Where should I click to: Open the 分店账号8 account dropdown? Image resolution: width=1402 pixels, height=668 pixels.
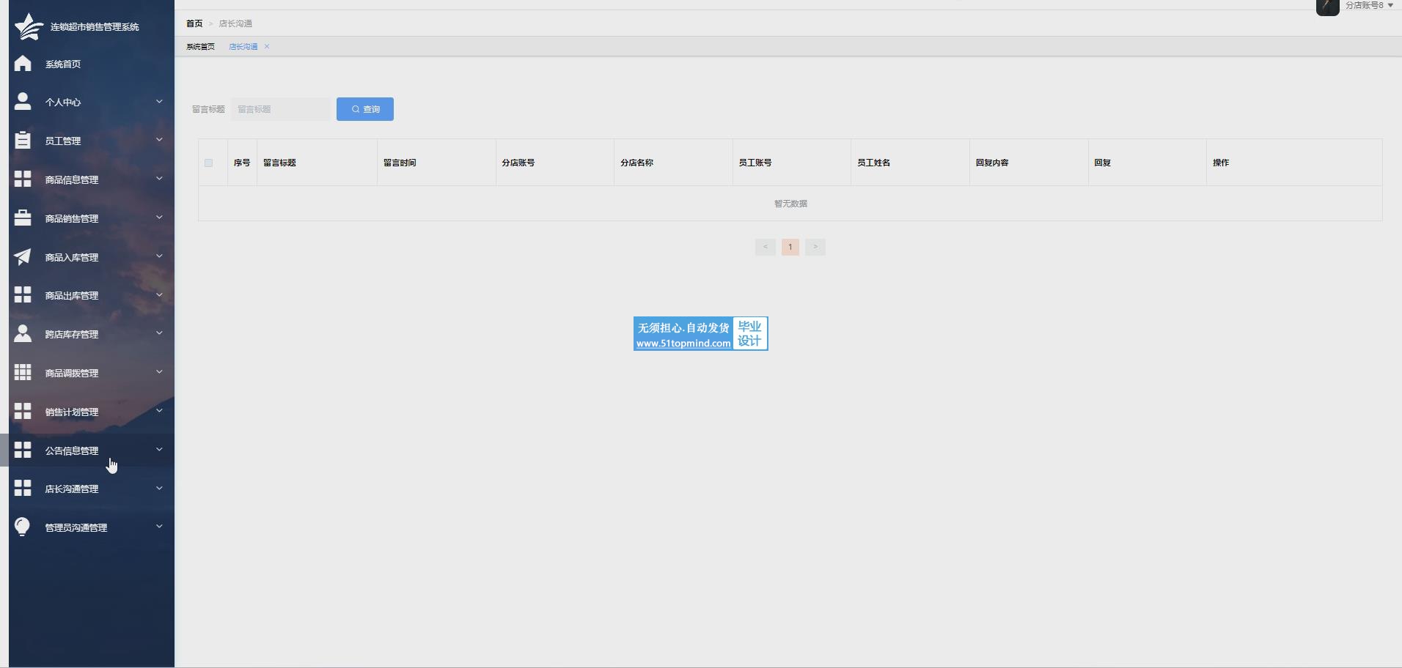tap(1369, 5)
